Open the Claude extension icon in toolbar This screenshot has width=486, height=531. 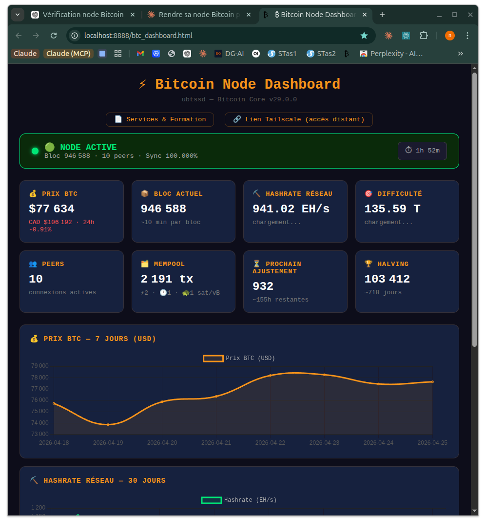pos(389,36)
